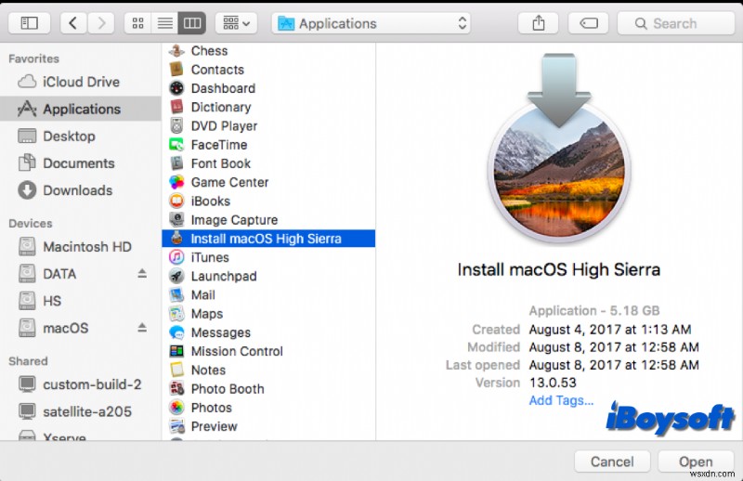The width and height of the screenshot is (743, 481).
Task: Select the Contacts application
Action: [x=268, y=70]
